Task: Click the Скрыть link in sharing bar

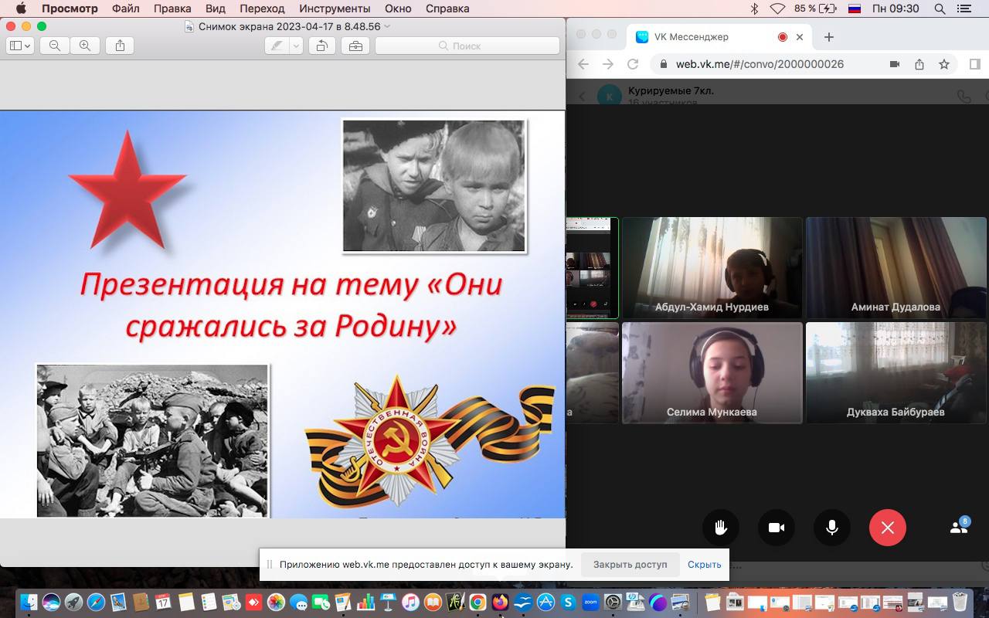Action: [x=704, y=564]
